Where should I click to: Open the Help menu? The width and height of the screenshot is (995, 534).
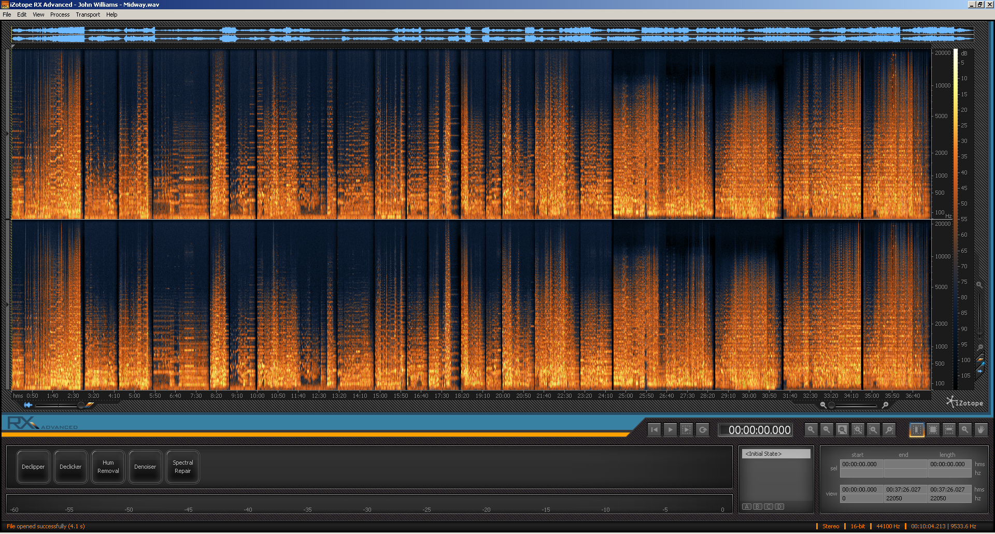(111, 15)
